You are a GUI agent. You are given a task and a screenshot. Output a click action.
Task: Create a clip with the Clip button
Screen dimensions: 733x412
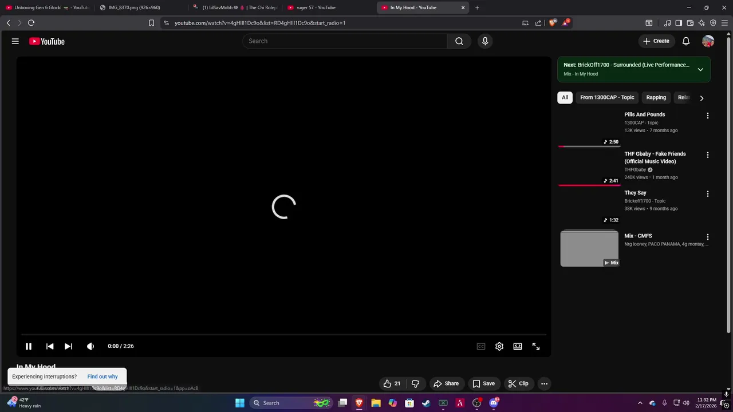(x=518, y=383)
